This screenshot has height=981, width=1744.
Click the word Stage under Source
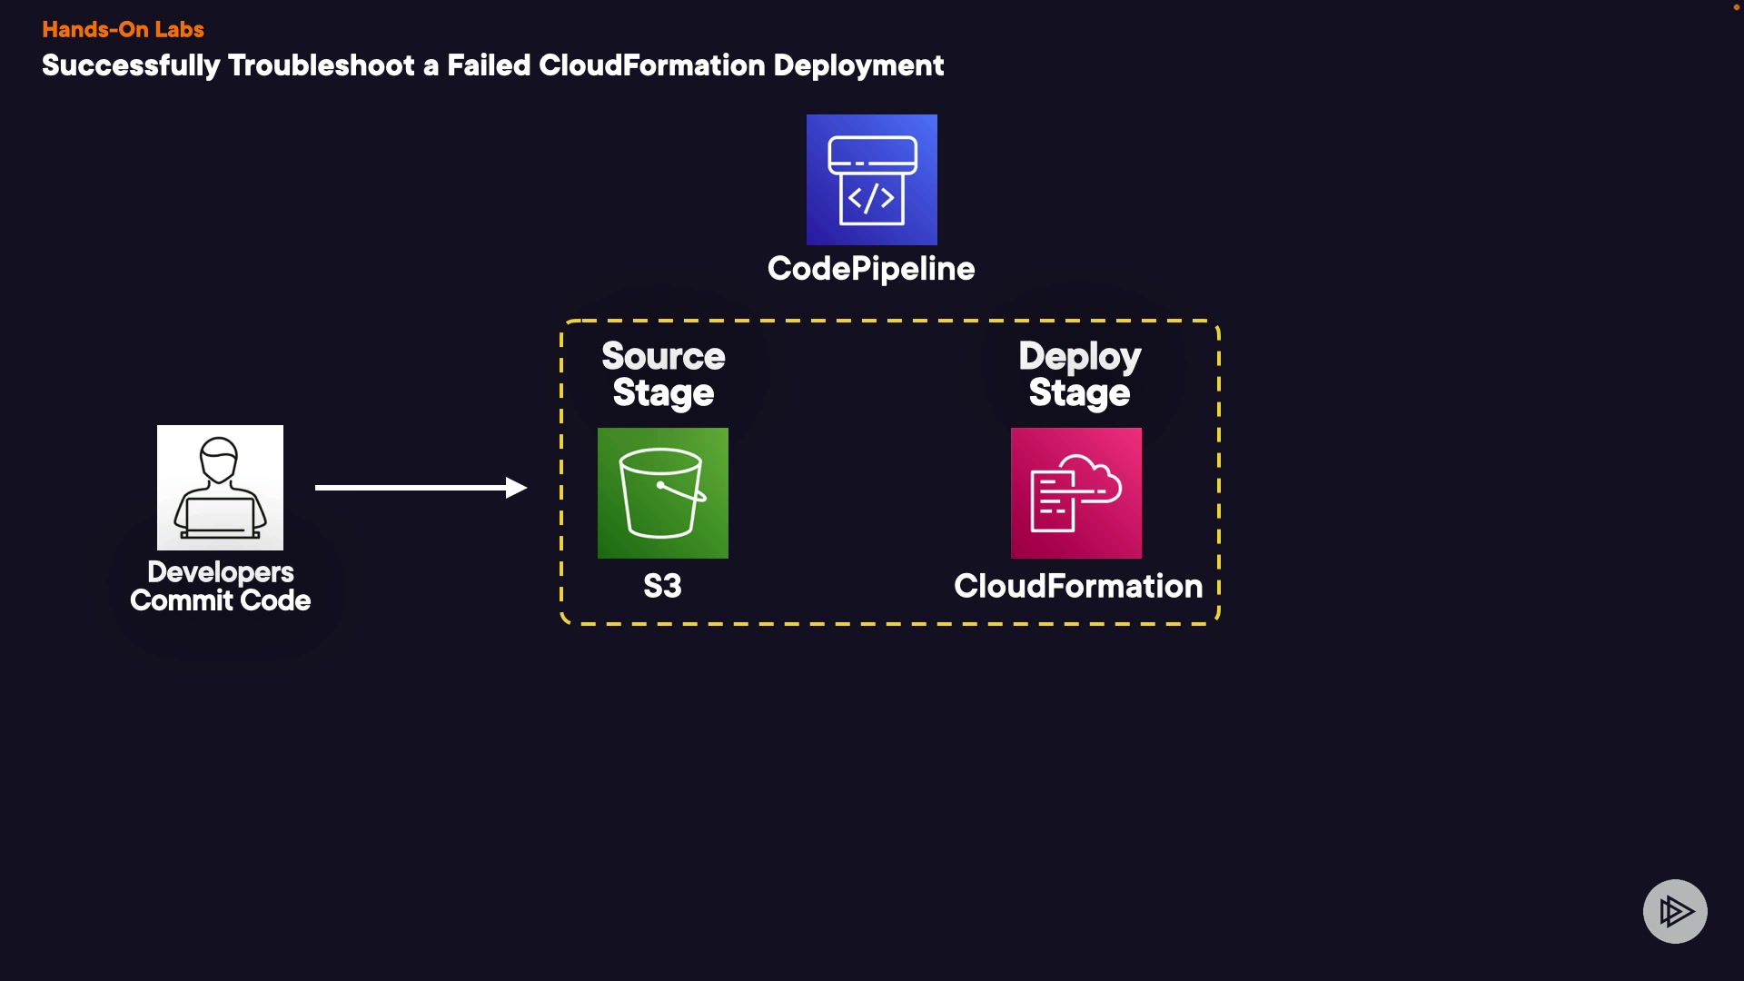(x=663, y=393)
